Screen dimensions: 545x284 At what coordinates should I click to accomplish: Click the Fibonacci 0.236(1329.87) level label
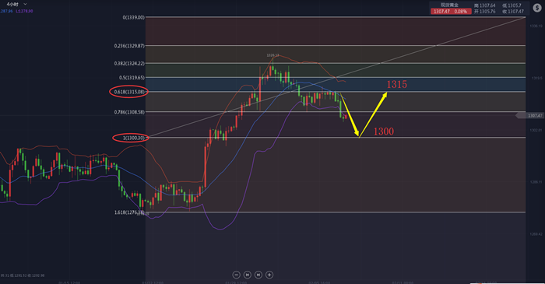[x=129, y=46]
